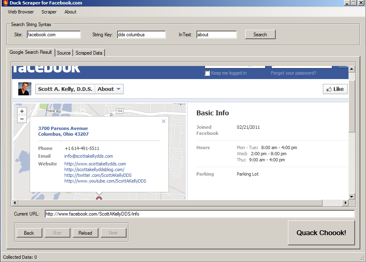Click the browser scroll down arrow
Viewport: 366px width, 262px height.
tap(351, 196)
